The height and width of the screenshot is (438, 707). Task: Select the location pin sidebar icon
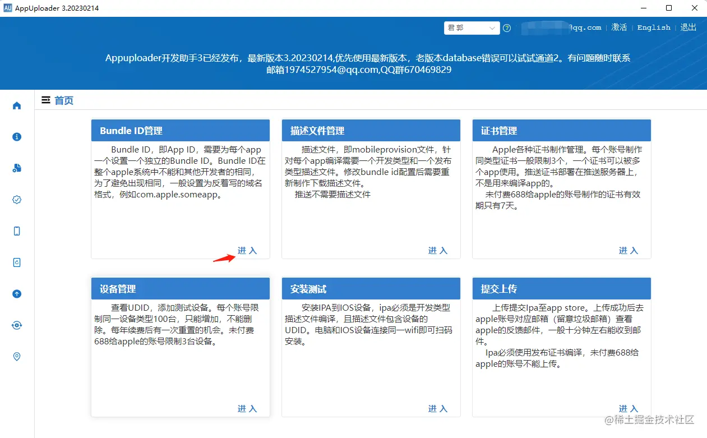tap(17, 357)
